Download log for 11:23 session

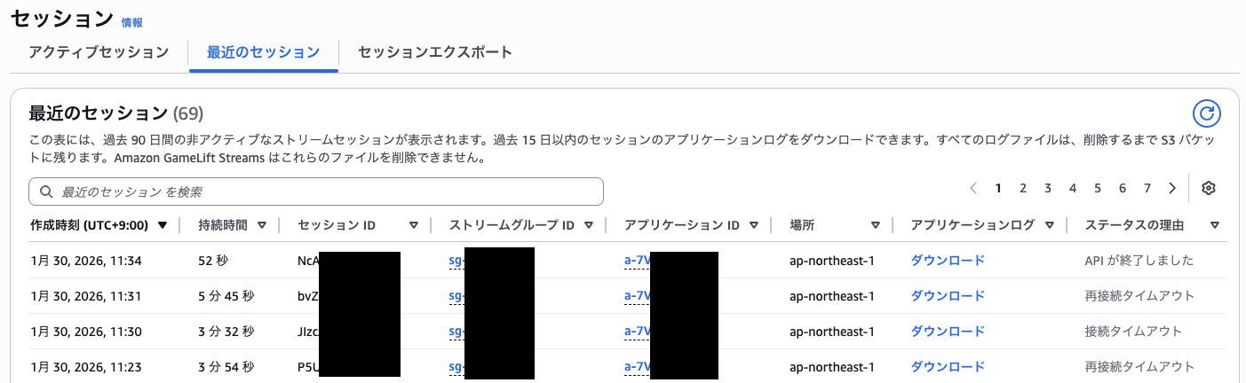click(948, 366)
